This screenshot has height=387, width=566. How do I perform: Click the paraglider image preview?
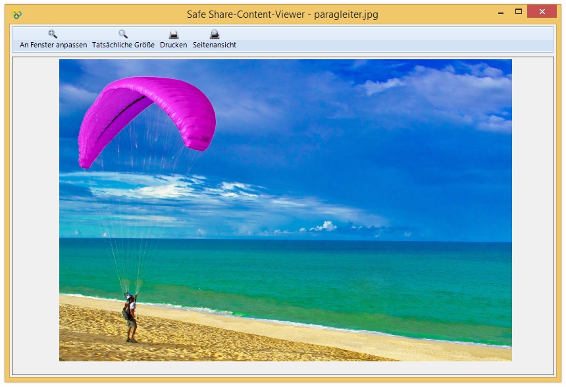coord(286,210)
